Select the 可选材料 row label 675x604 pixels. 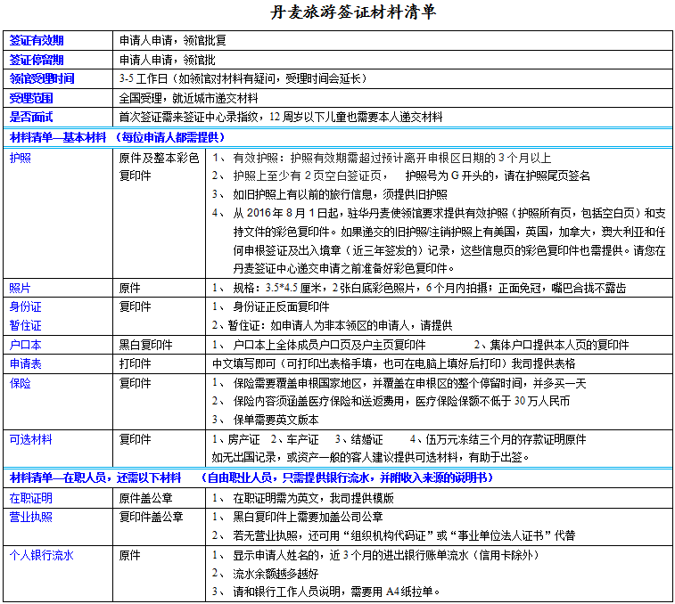click(31, 439)
